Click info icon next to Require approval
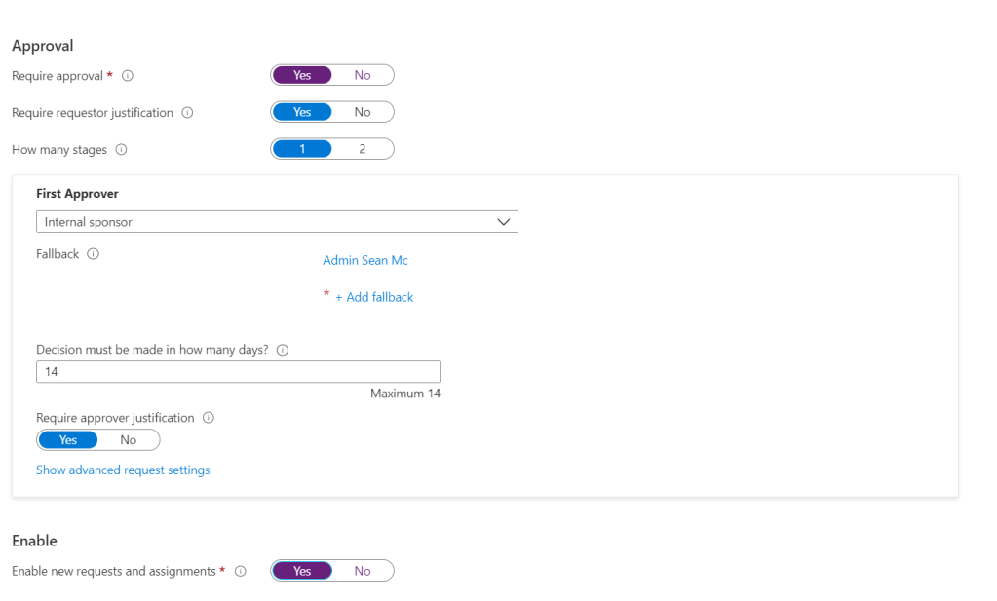The image size is (997, 601). point(128,75)
